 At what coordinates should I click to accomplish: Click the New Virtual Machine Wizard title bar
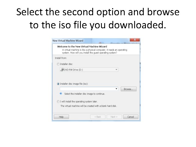[x=91, y=41]
